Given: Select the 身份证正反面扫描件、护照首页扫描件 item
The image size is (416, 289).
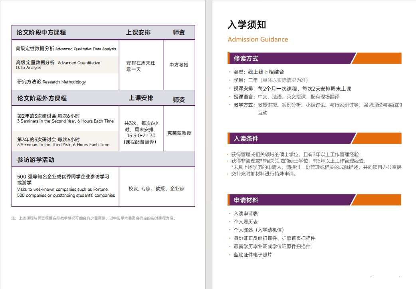Looking at the screenshot, I should tap(274, 238).
